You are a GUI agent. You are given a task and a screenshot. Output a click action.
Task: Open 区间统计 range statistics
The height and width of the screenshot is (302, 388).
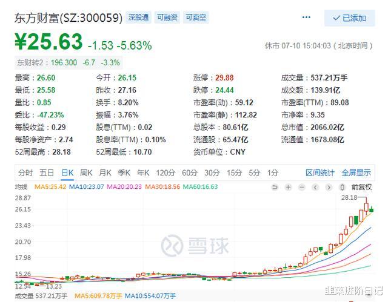tap(320, 172)
